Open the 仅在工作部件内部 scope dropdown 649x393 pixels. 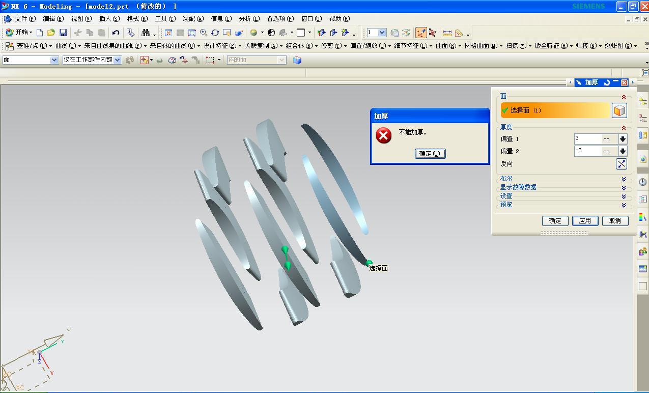(118, 60)
